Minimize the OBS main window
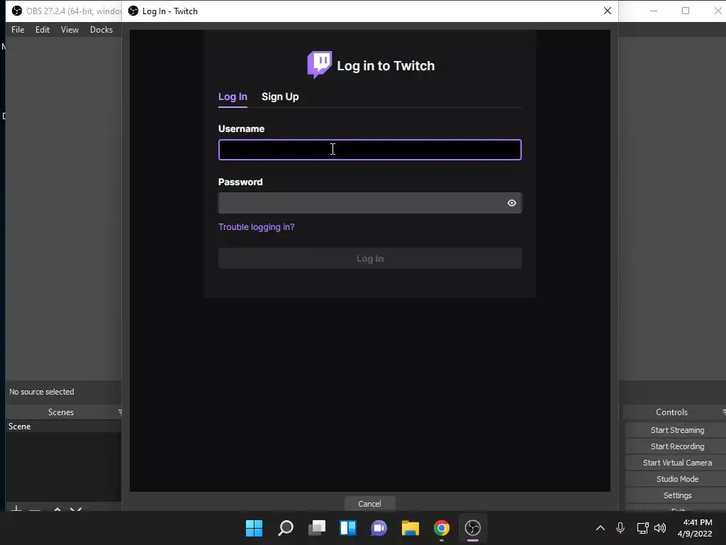726x545 pixels. click(653, 11)
